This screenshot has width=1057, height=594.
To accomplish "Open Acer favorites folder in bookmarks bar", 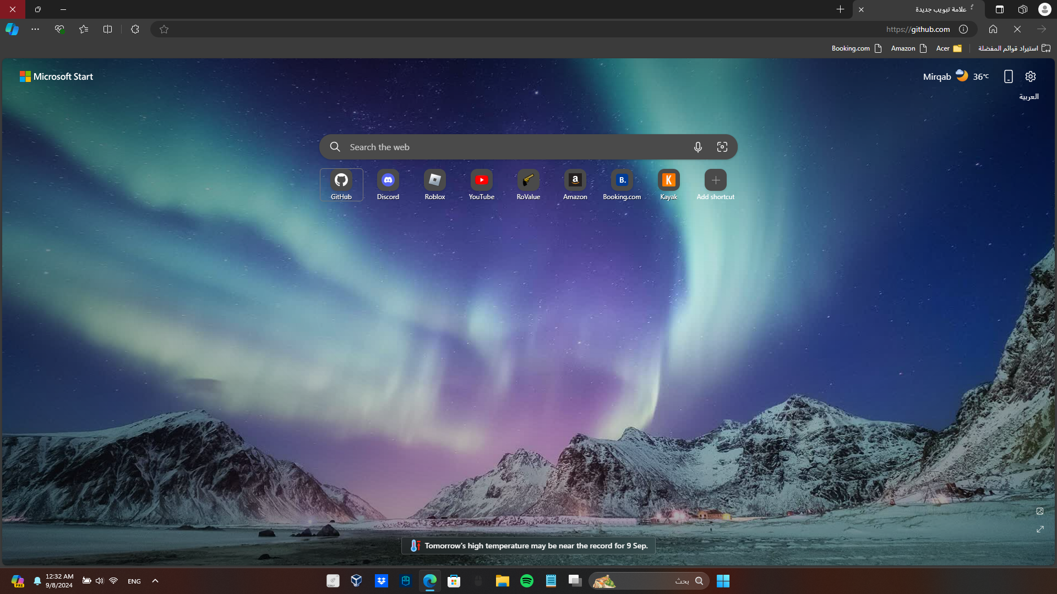I will [x=949, y=48].
